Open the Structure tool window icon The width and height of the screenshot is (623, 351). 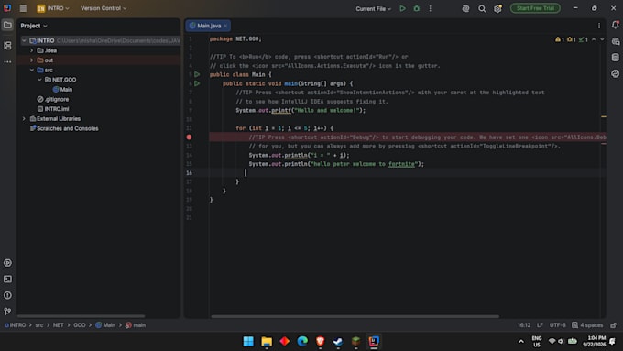[x=7, y=46]
